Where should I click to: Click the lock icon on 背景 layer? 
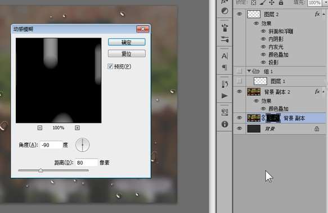pyautogui.click(x=317, y=129)
